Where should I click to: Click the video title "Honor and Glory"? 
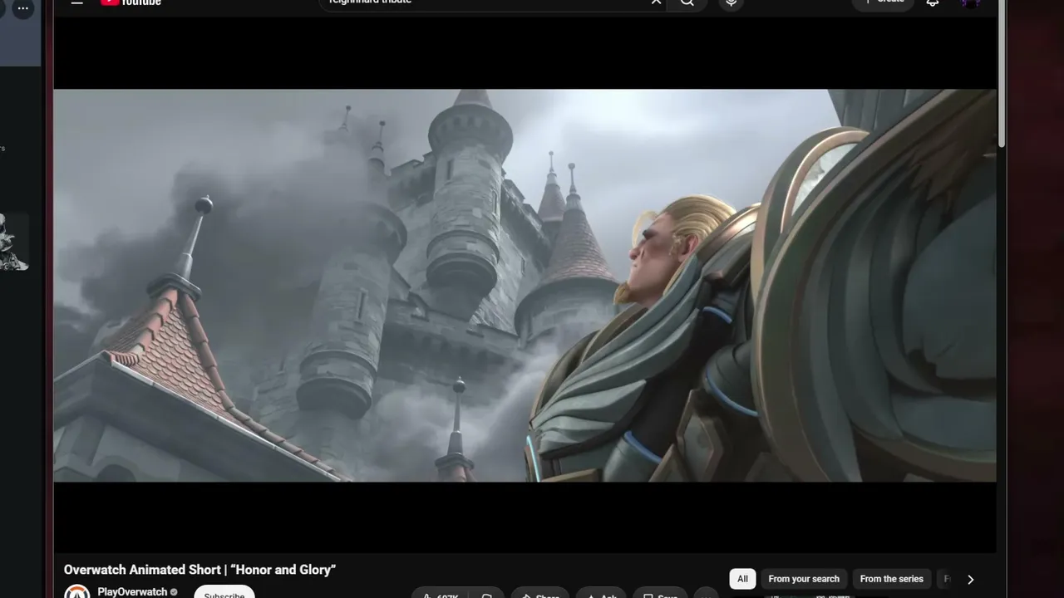coord(199,570)
